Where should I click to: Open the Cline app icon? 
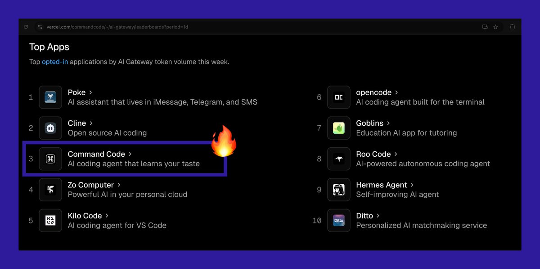point(50,128)
